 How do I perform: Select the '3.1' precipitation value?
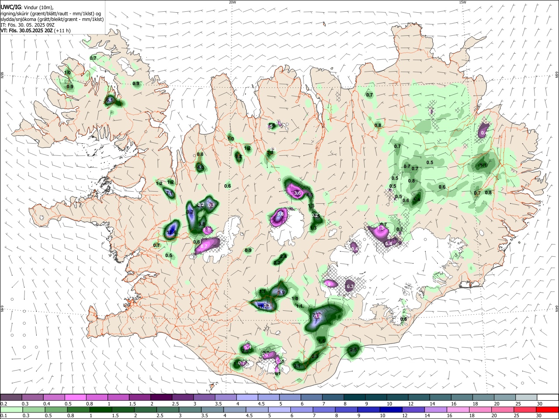[x=297, y=366]
